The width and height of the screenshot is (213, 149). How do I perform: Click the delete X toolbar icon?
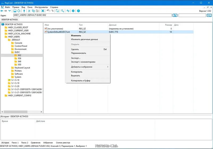pos(43,11)
